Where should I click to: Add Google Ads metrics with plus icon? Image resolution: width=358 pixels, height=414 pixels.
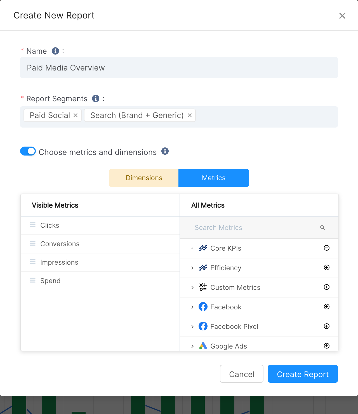(327, 346)
